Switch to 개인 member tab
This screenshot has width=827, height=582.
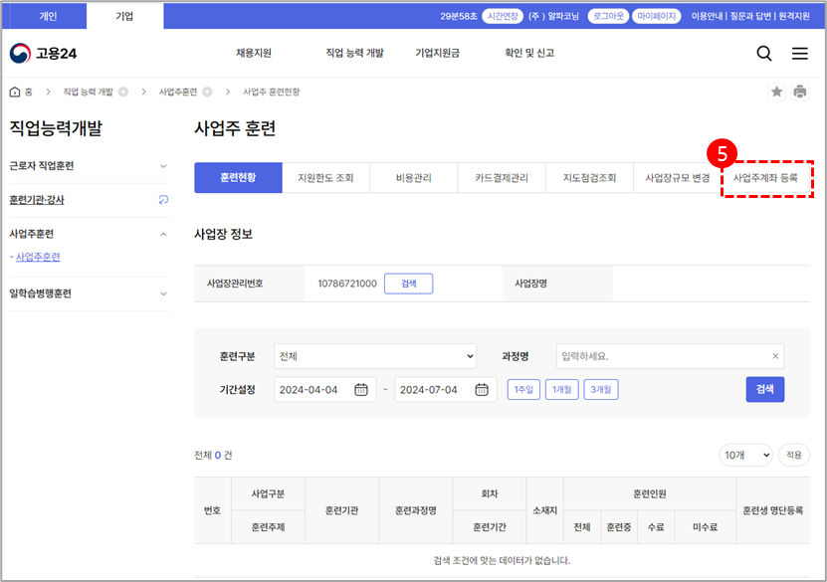[48, 16]
